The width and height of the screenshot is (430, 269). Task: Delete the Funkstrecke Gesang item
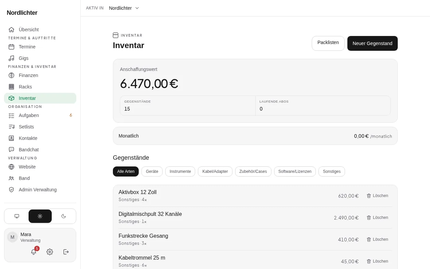(377, 239)
